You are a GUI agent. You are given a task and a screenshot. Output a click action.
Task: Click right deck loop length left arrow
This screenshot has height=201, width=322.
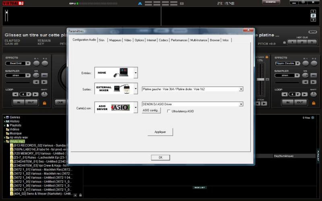(x=285, y=94)
